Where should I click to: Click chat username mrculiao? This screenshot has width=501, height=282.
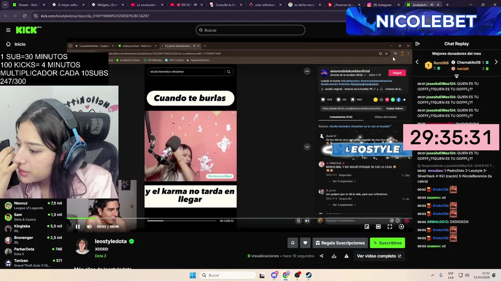pos(435,171)
